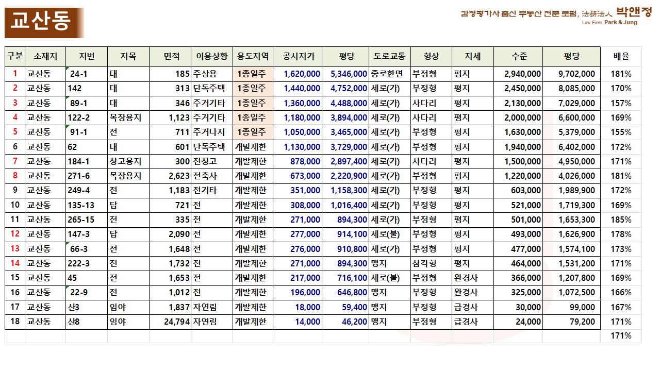Click the 주상용 usage cell
Image resolution: width=660 pixels, height=371 pixels.
pyautogui.click(x=212, y=74)
